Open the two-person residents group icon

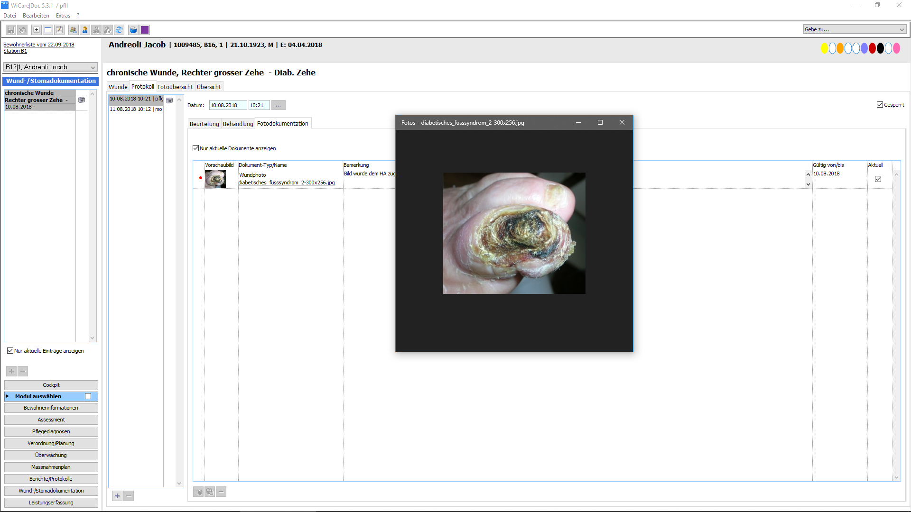coord(74,30)
